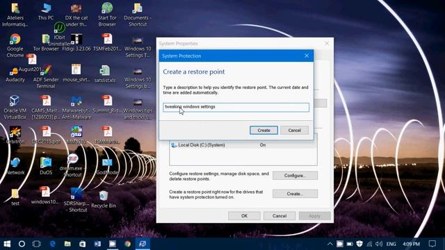The width and height of the screenshot is (445, 250).
Task: Launch Microsoft Edge from taskbar
Action: pos(52,244)
